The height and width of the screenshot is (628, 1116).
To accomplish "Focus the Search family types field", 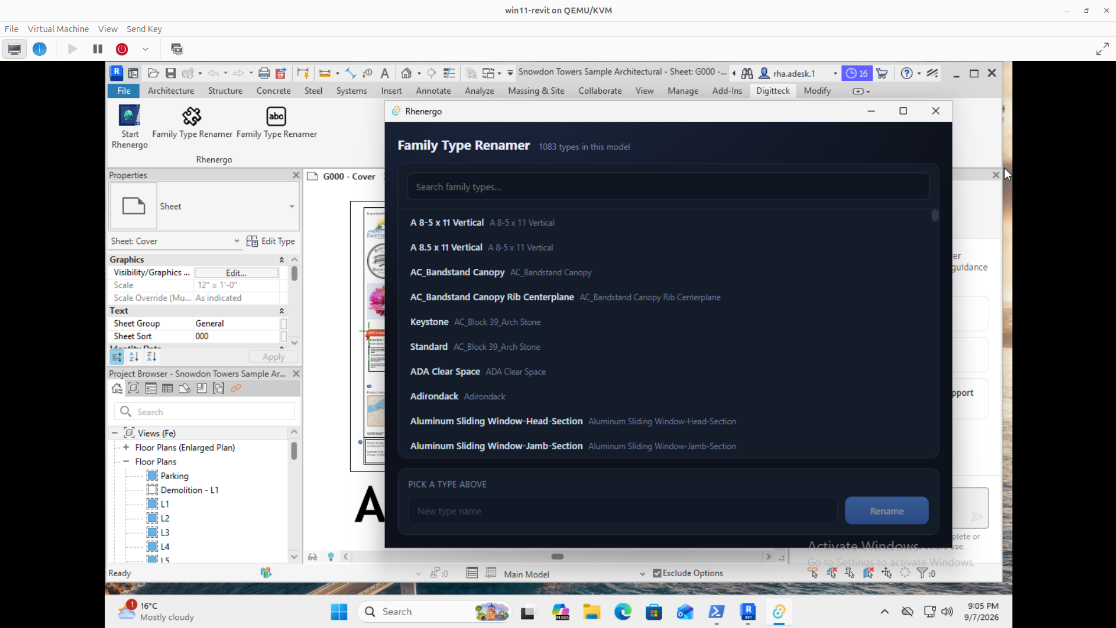I will click(668, 187).
